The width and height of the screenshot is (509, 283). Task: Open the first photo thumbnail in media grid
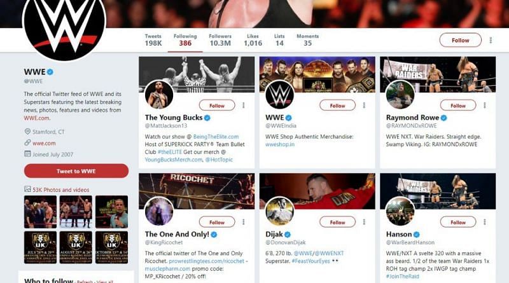[x=40, y=211]
